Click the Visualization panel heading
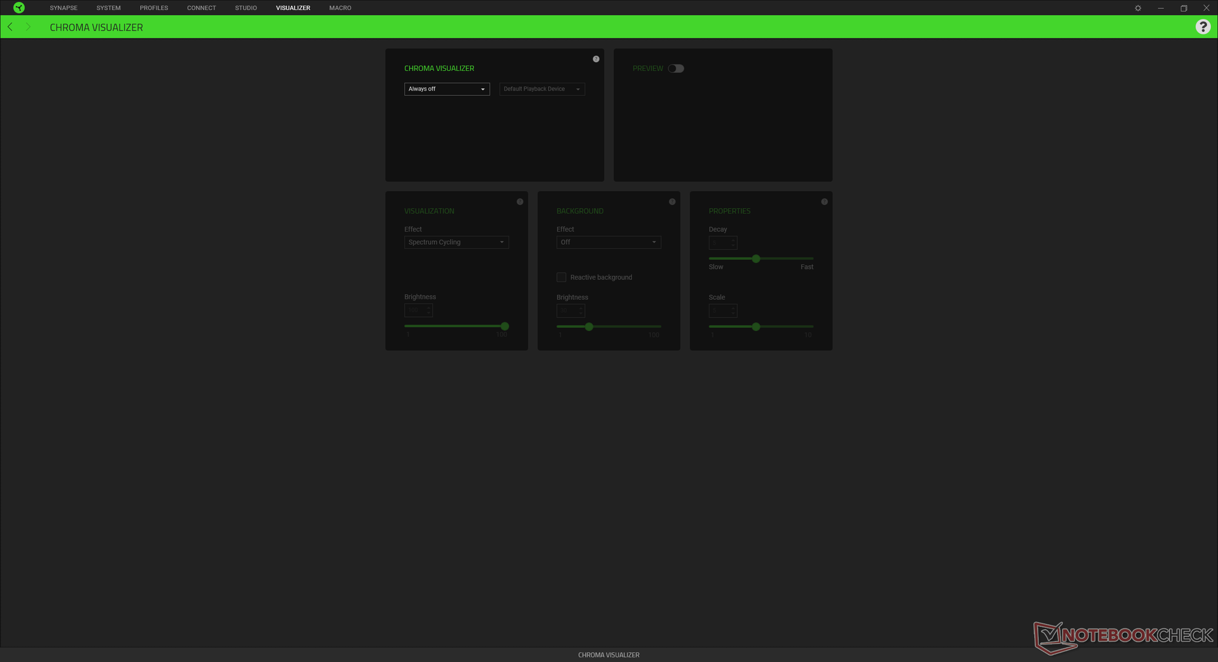Screen dimensions: 1218x662 pos(429,211)
